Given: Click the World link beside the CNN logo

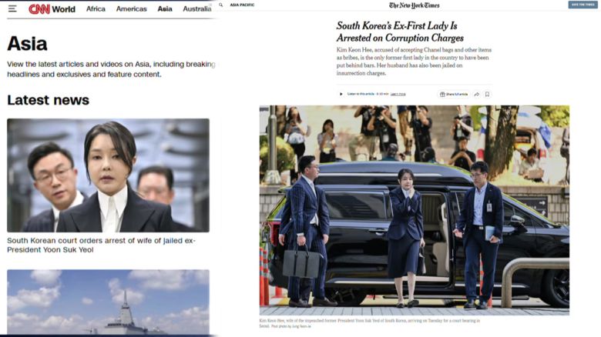Looking at the screenshot, I should coord(64,9).
